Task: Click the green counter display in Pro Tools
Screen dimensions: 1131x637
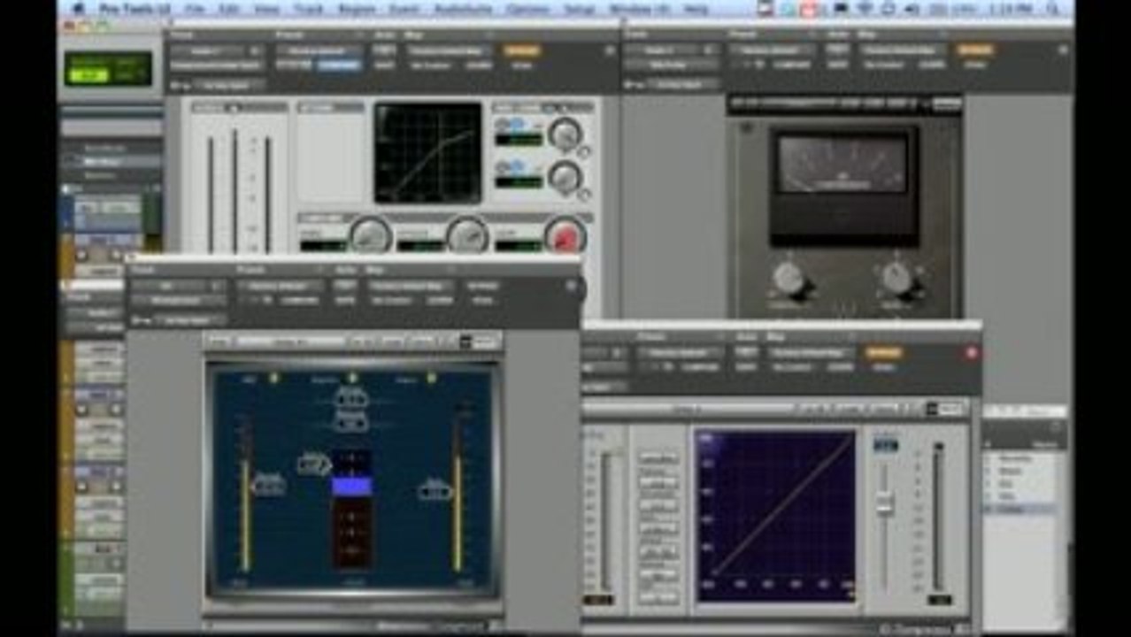Action: point(108,70)
